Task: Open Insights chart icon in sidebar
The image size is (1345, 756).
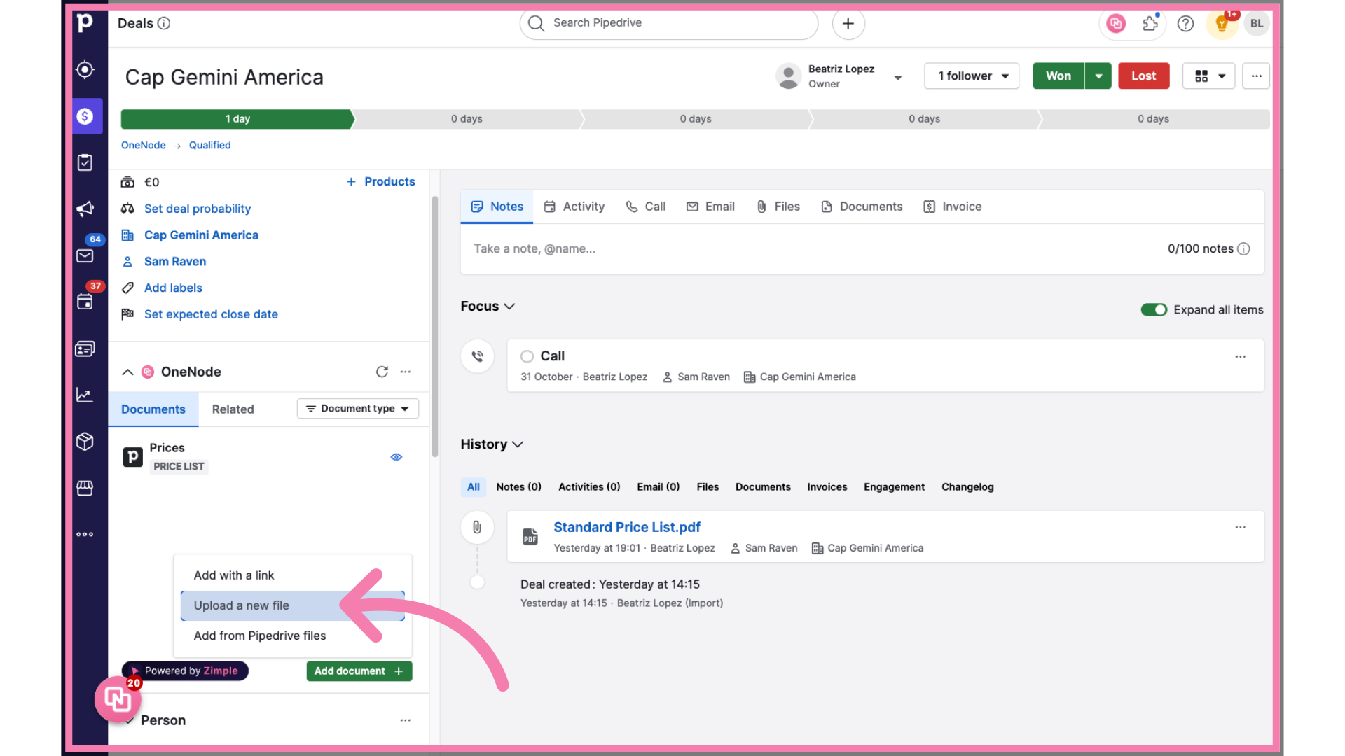Action: (85, 395)
